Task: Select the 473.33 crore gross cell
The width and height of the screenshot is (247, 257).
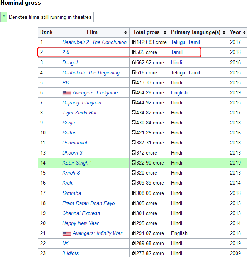Action: click(x=149, y=82)
